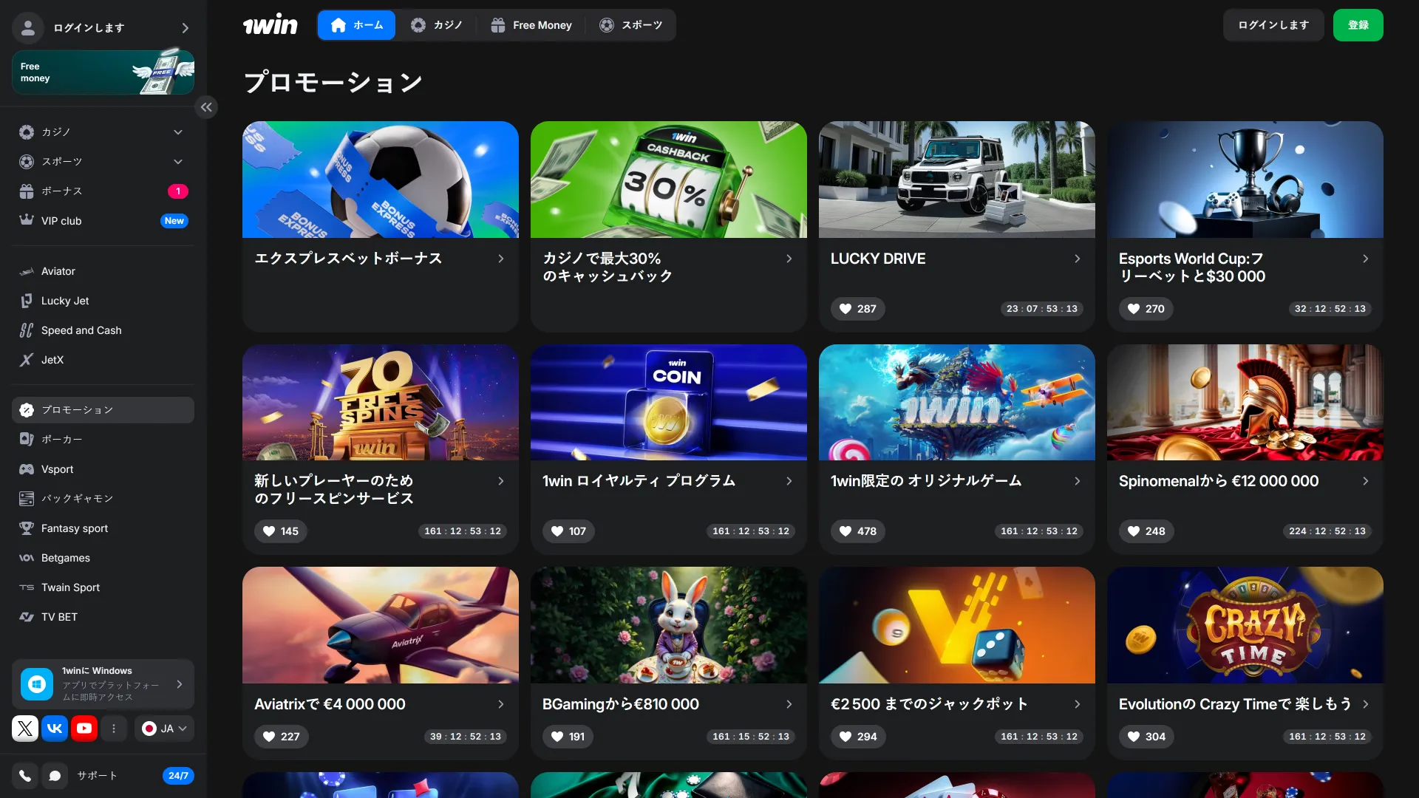
Task: Open the Crazy Time thumbnail image
Action: click(x=1245, y=625)
